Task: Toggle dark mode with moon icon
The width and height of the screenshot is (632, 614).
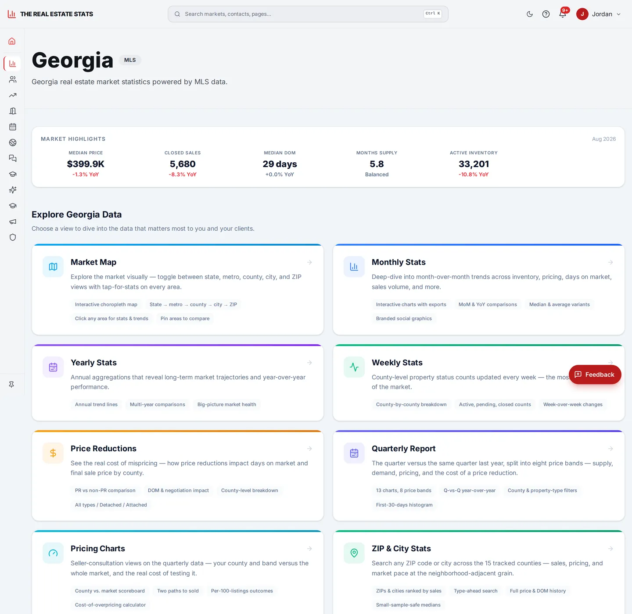Action: pyautogui.click(x=530, y=14)
